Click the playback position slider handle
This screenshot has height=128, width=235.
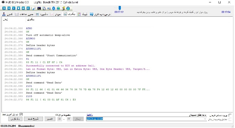pyautogui.click(x=120, y=8)
